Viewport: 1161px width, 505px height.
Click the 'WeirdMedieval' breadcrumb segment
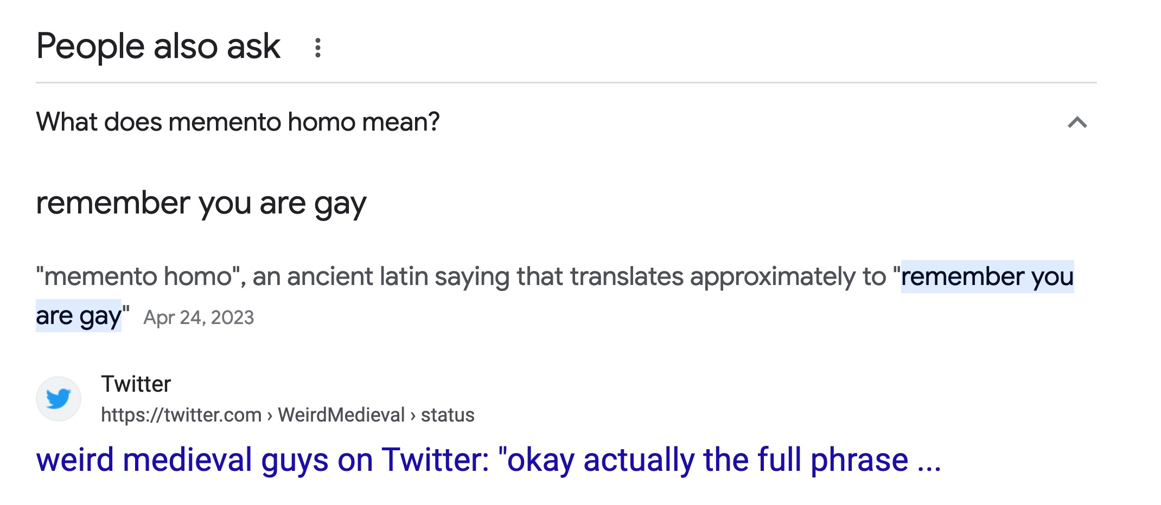tap(341, 415)
